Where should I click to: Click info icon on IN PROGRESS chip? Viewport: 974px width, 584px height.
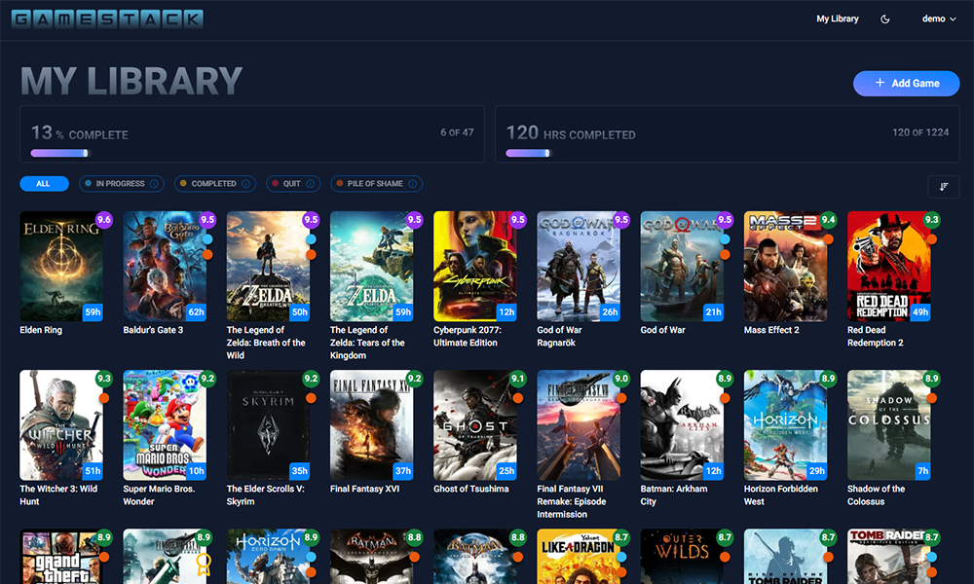[x=154, y=184]
